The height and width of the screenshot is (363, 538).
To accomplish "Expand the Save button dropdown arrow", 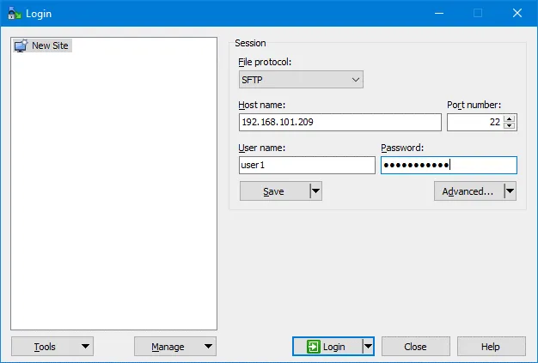I will (x=315, y=191).
